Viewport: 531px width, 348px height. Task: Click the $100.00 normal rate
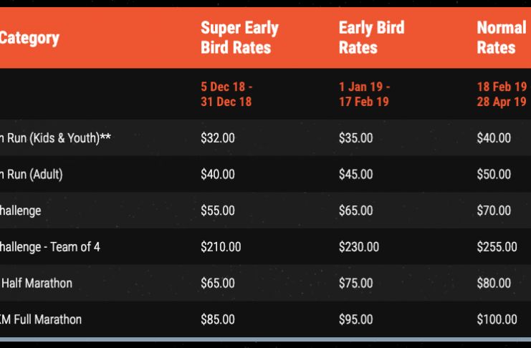[497, 319]
